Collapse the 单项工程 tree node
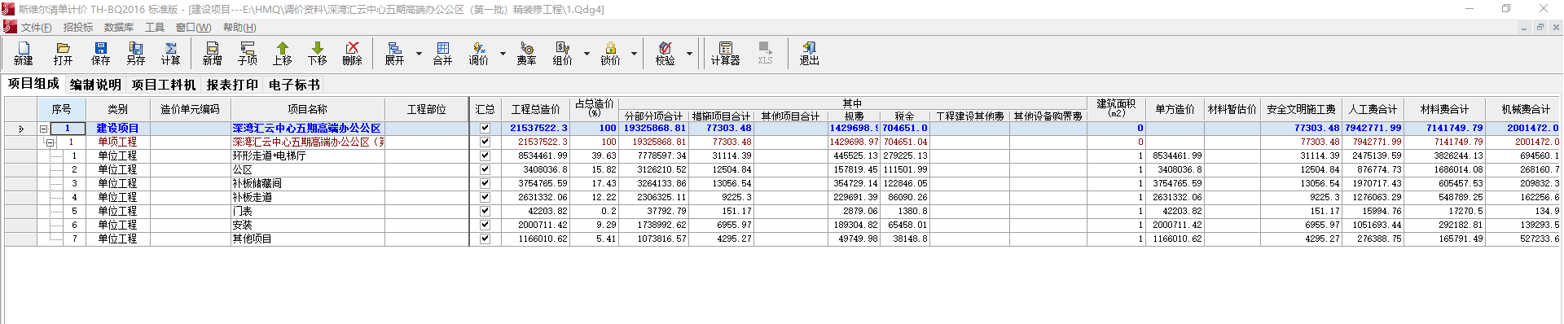The image size is (1564, 324). [x=50, y=142]
